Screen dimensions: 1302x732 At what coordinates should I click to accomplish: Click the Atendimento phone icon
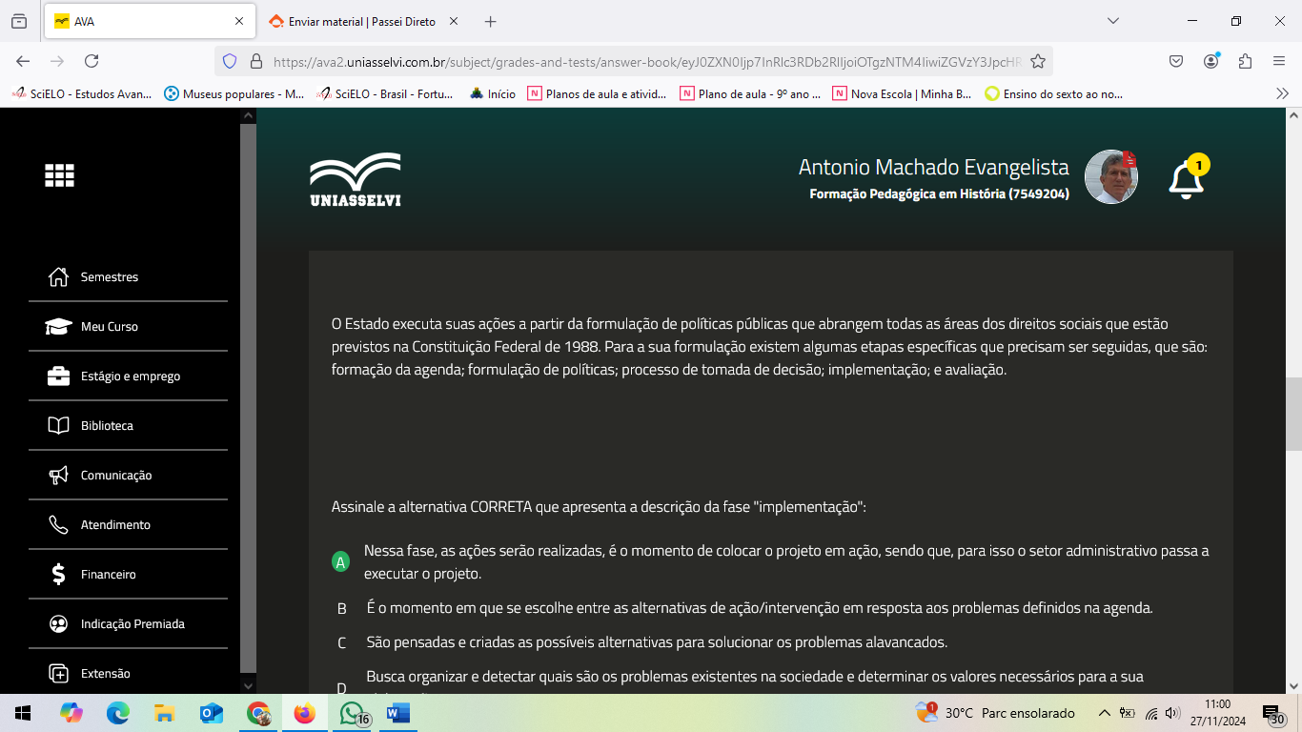pyautogui.click(x=58, y=525)
